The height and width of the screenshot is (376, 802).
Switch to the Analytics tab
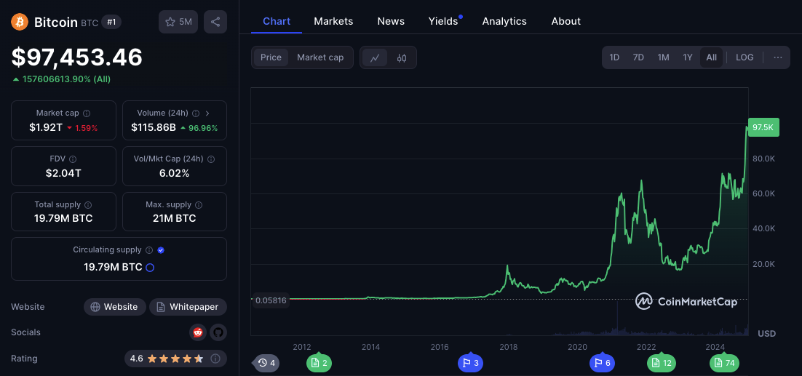coord(504,21)
